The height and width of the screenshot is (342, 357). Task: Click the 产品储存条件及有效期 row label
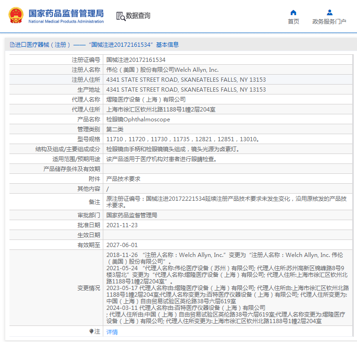point(72,169)
